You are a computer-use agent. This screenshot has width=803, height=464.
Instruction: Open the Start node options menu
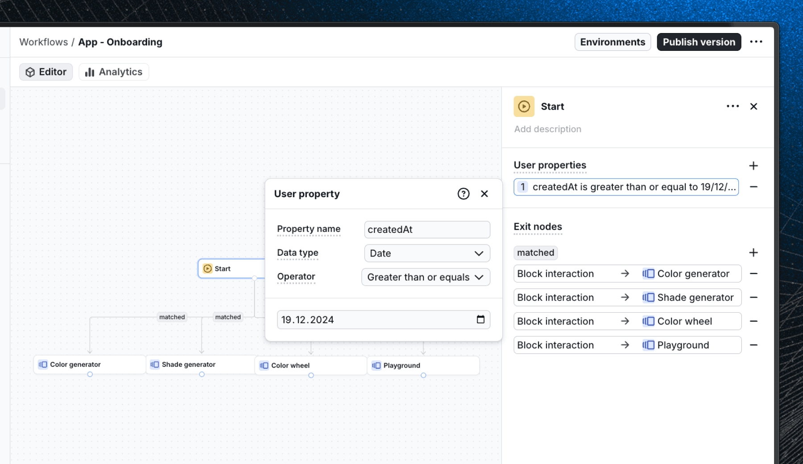732,106
